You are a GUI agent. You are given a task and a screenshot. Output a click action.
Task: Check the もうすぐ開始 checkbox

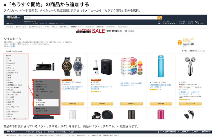pyautogui.click(x=37, y=102)
